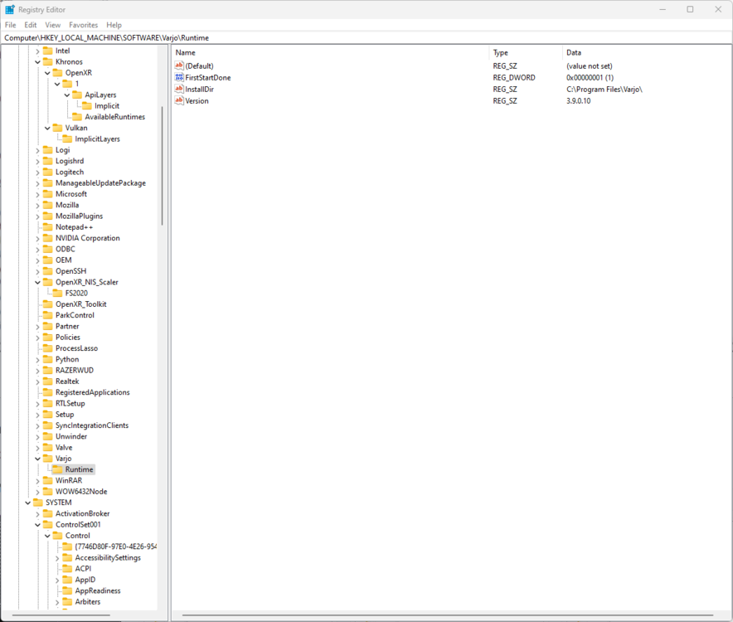Open the Favorites menu

[83, 25]
